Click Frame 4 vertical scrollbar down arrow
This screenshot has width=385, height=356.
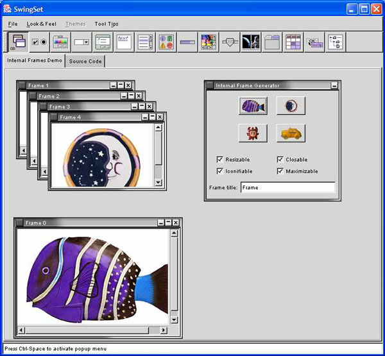[158, 182]
